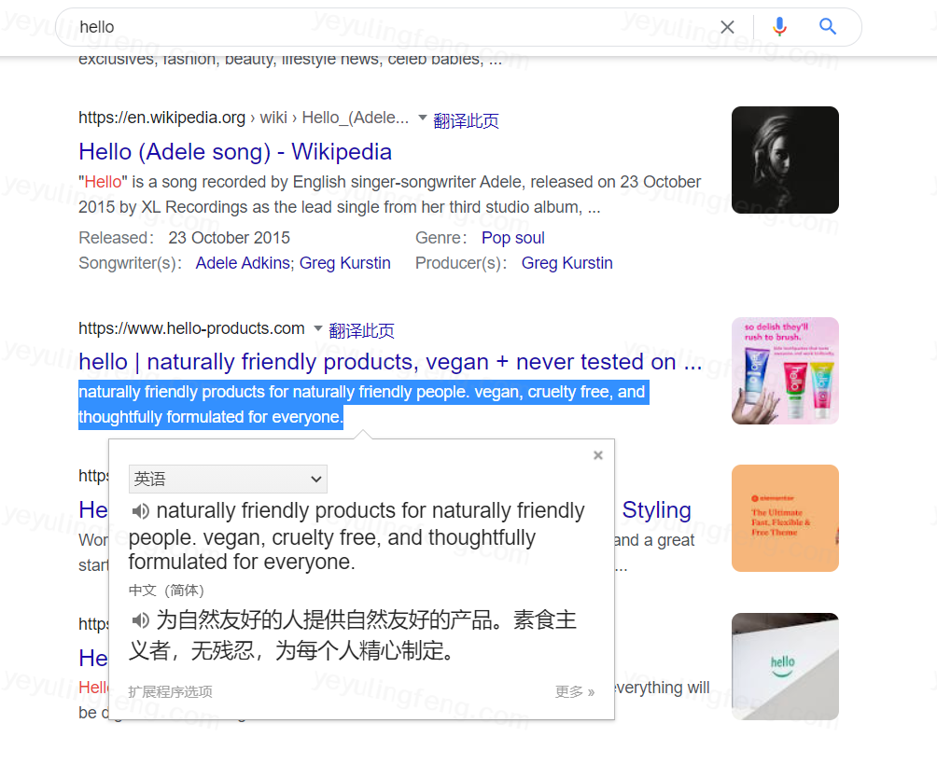Play audio for the English source text
This screenshot has height=765, width=937.
140,511
